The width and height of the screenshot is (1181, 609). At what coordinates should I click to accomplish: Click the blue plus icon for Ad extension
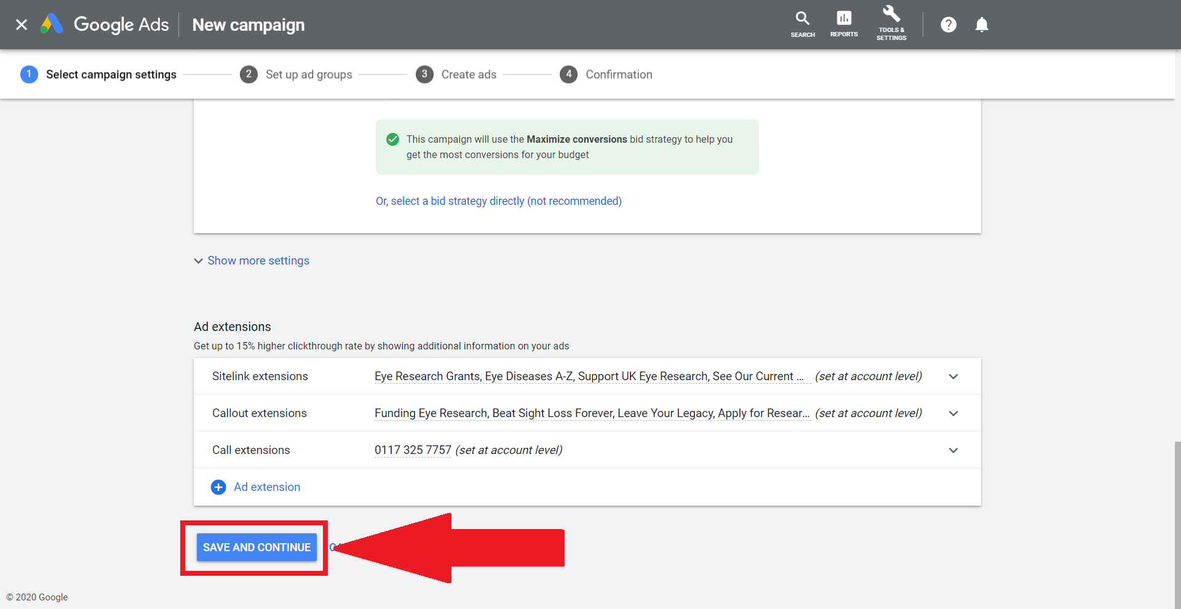coord(218,487)
